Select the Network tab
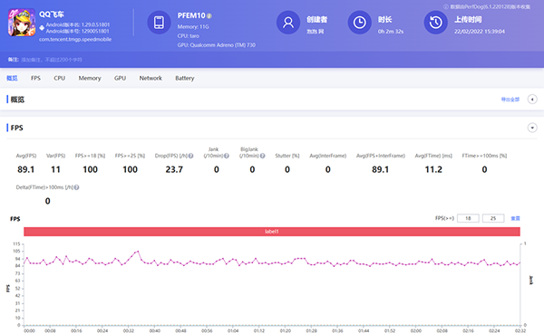 [x=151, y=78]
